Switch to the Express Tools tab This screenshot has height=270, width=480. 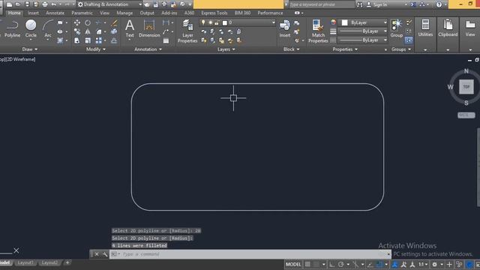coord(214,13)
